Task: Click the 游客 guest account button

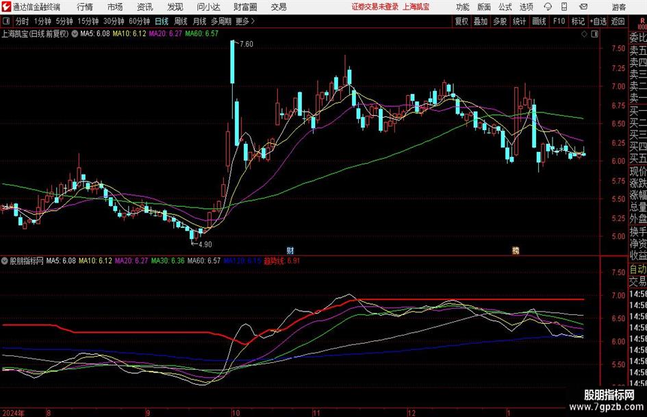Action: 619,7
